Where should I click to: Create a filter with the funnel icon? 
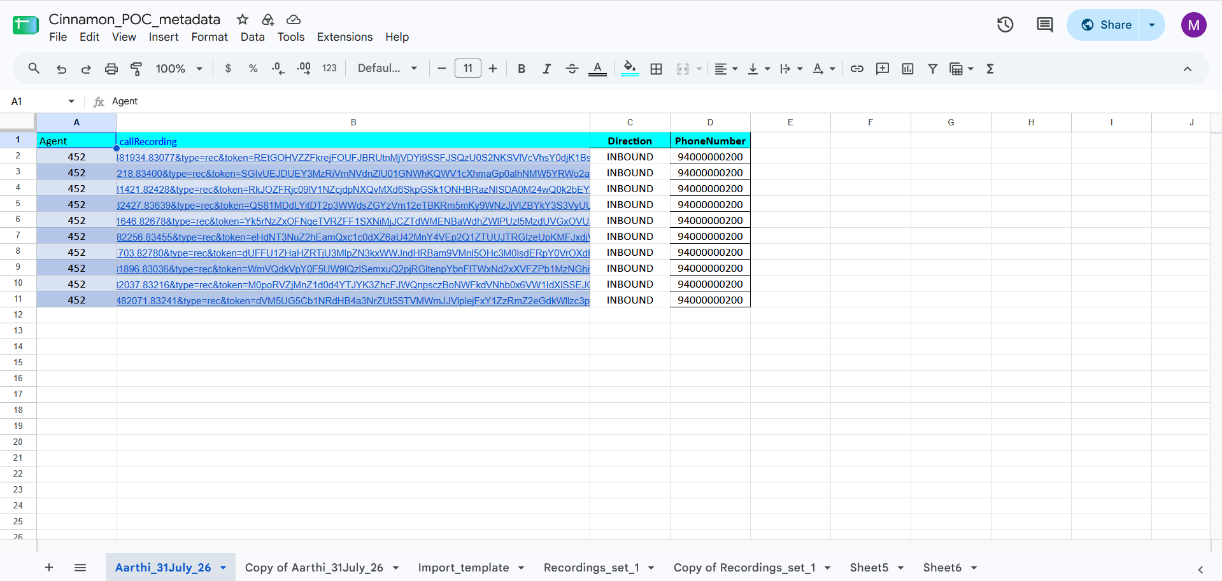(x=932, y=69)
